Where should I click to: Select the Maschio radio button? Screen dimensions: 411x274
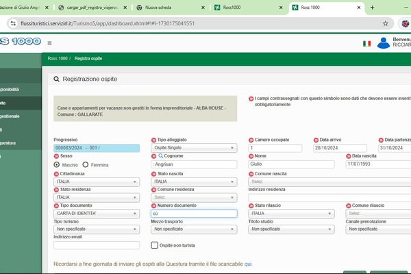click(x=57, y=164)
